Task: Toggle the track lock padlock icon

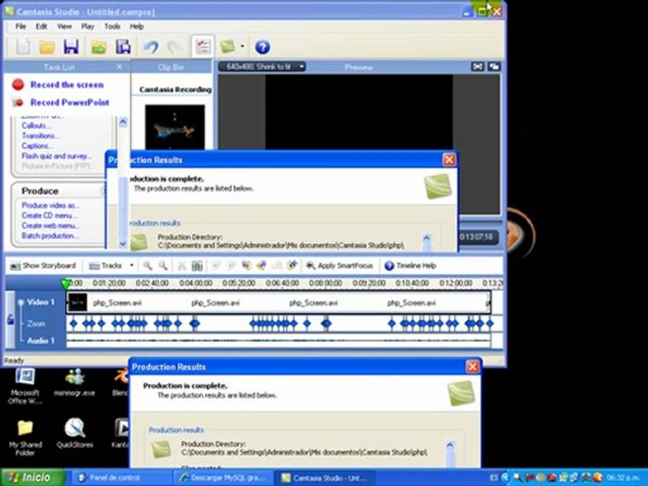Action: click(10, 319)
